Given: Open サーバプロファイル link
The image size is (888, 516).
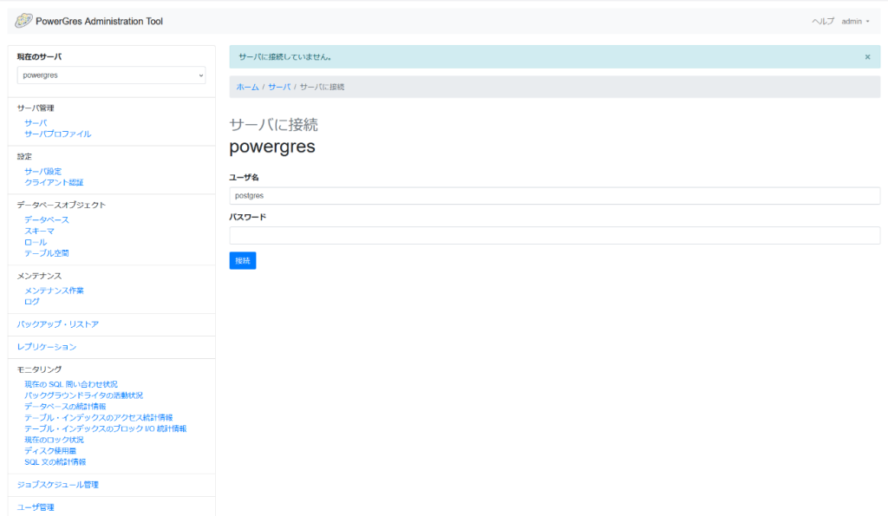Looking at the screenshot, I should click(58, 134).
